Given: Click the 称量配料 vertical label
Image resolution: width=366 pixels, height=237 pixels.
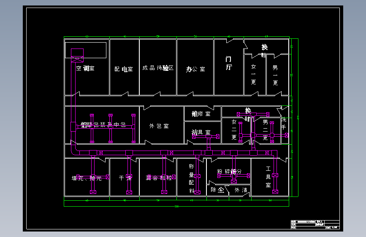Looking at the screenshot, I should coord(191,178).
